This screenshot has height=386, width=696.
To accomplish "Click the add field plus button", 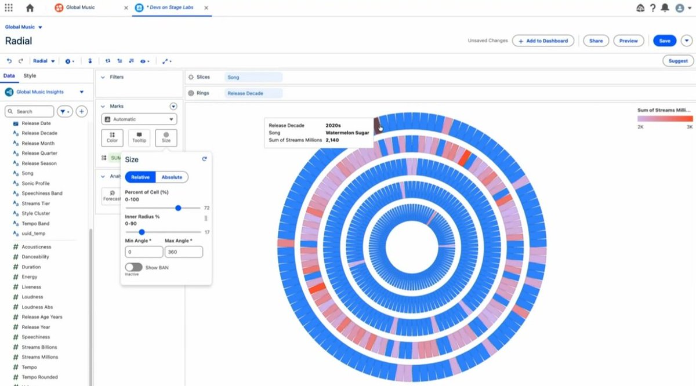I will point(82,111).
